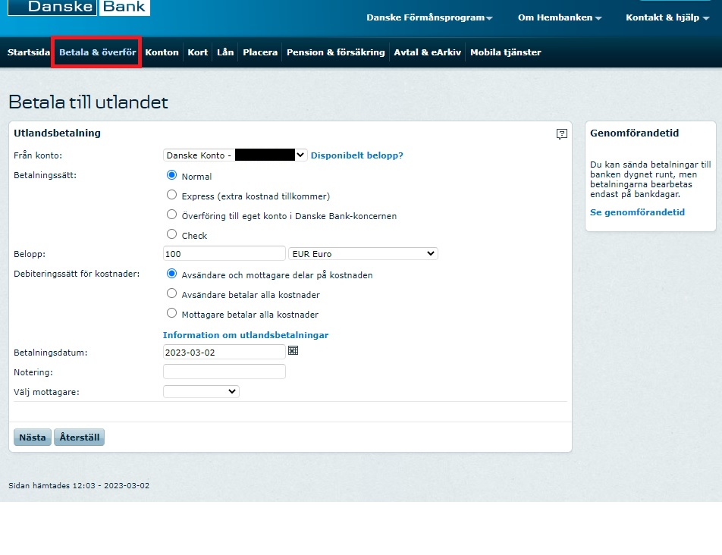
Task: Click the Danske Bank logo
Action: (x=79, y=7)
